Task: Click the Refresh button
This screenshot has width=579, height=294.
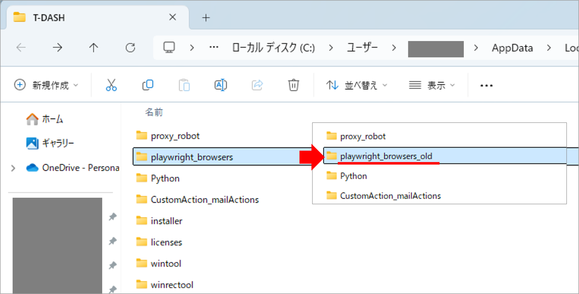Action: tap(130, 48)
